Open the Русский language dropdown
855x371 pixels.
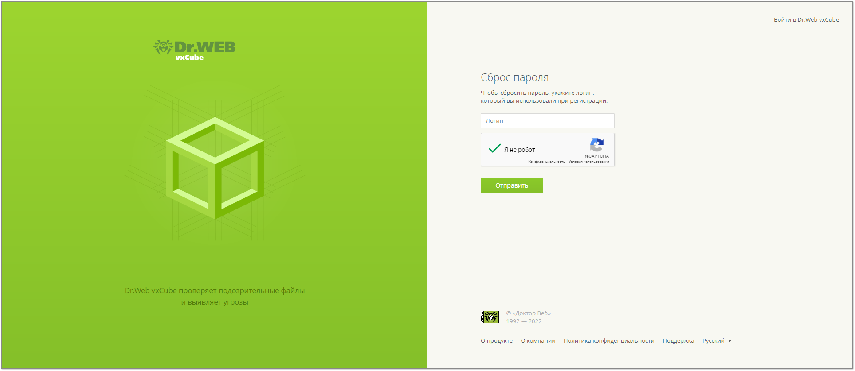point(717,341)
